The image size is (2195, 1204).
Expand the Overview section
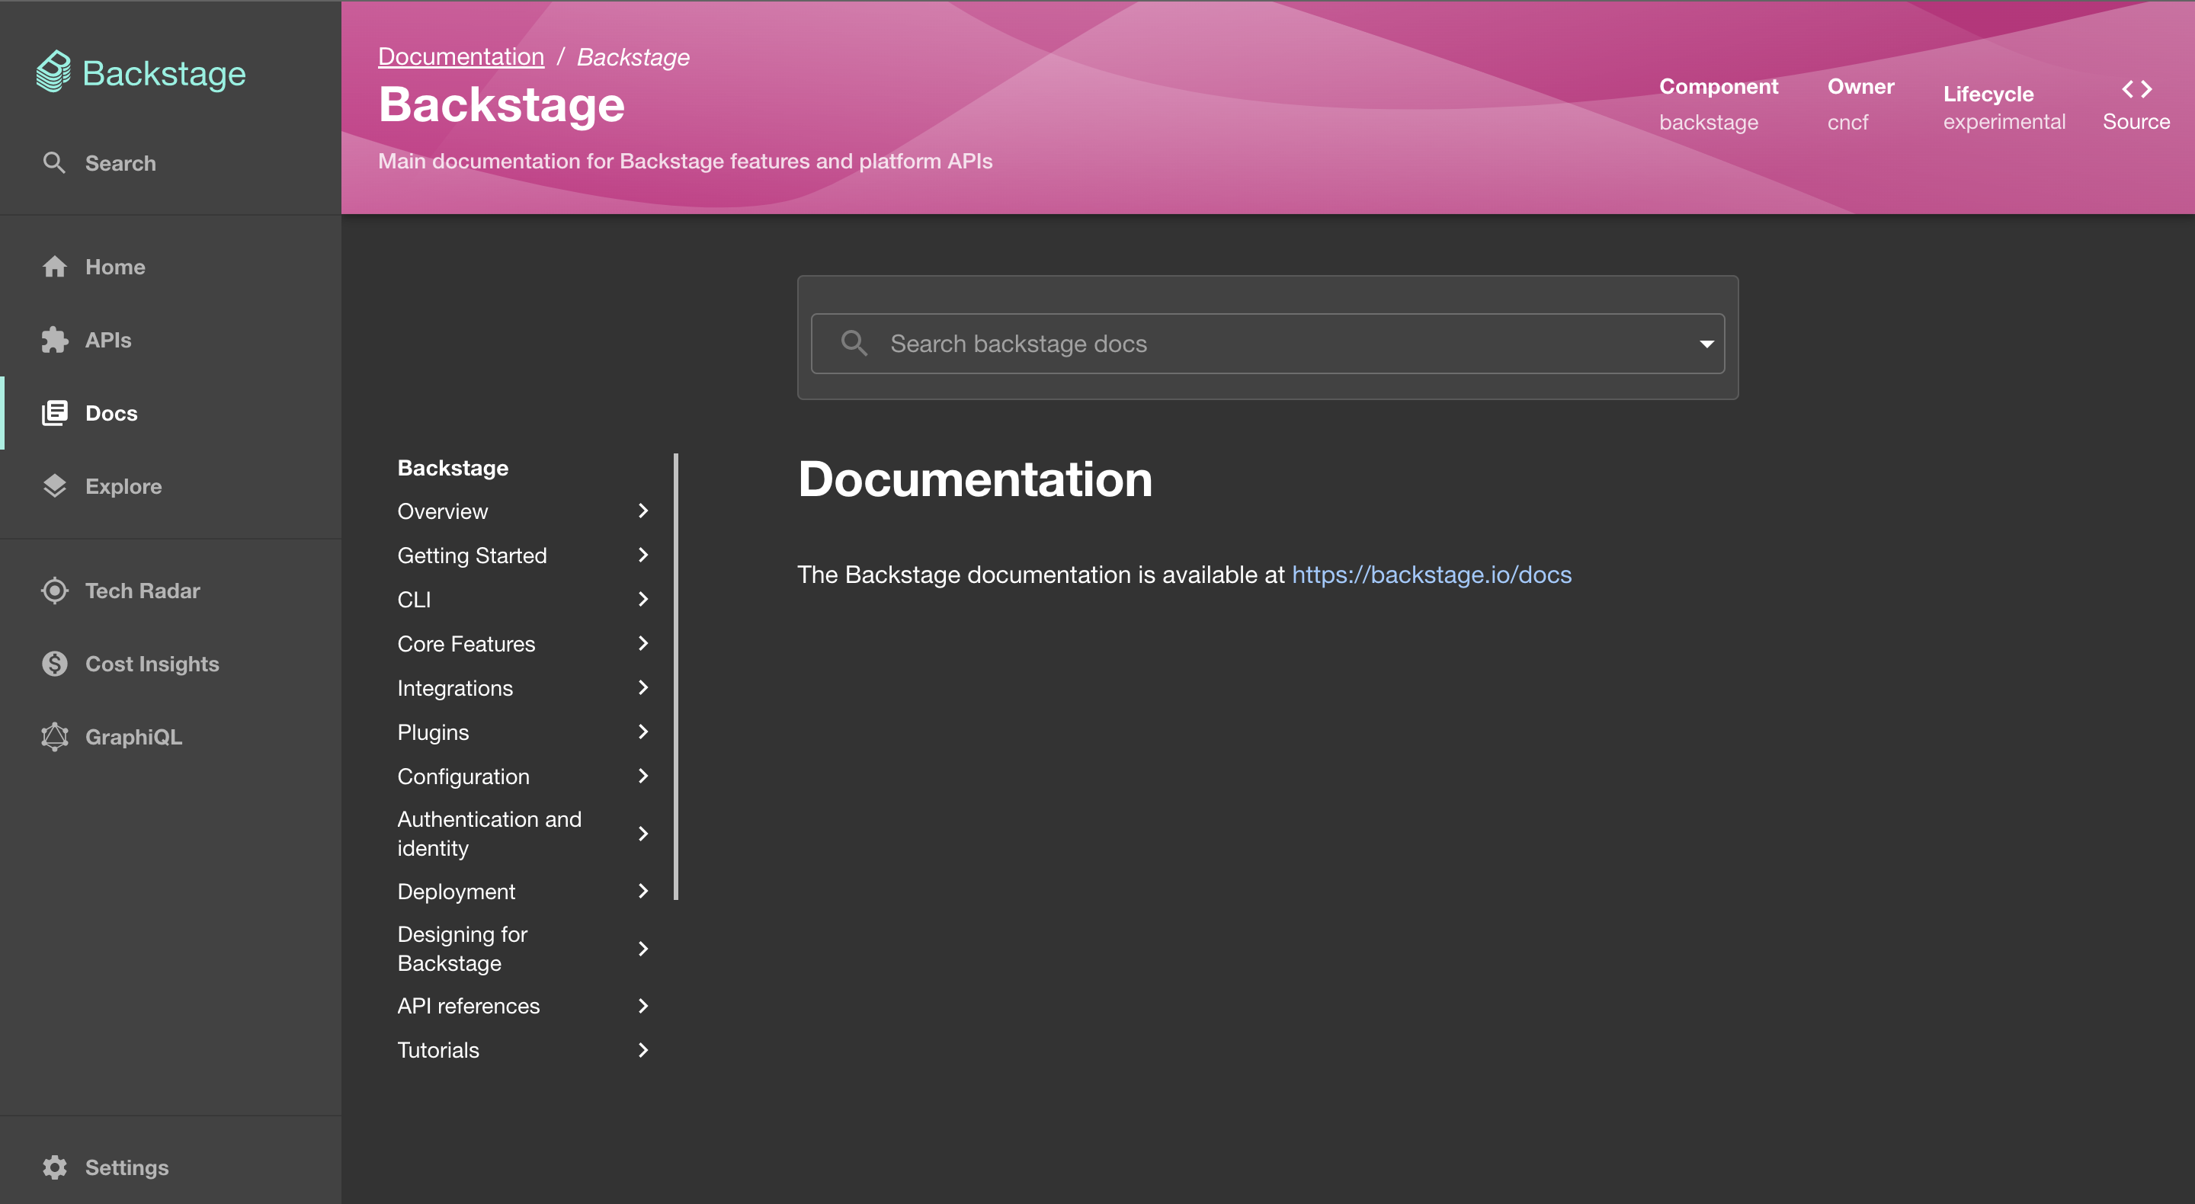[640, 510]
